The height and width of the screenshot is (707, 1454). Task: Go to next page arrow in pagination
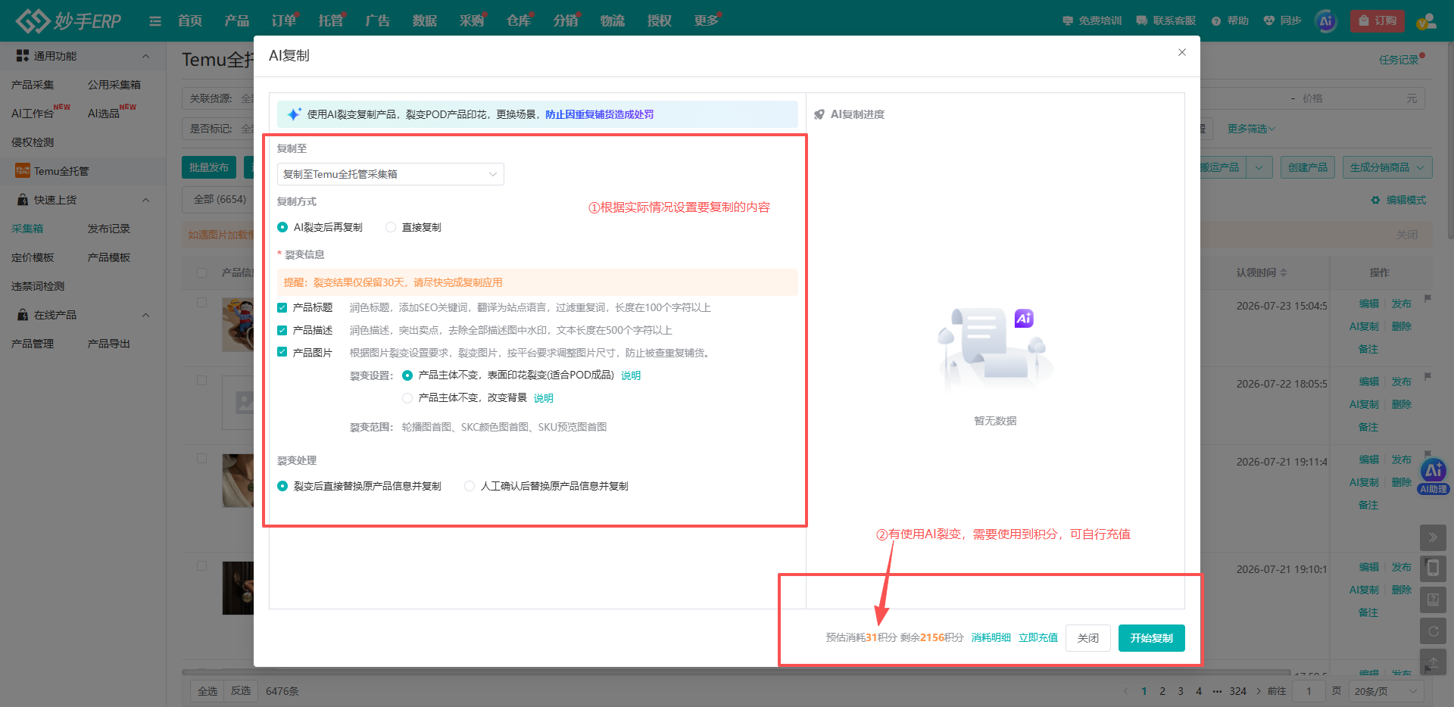click(x=1259, y=691)
